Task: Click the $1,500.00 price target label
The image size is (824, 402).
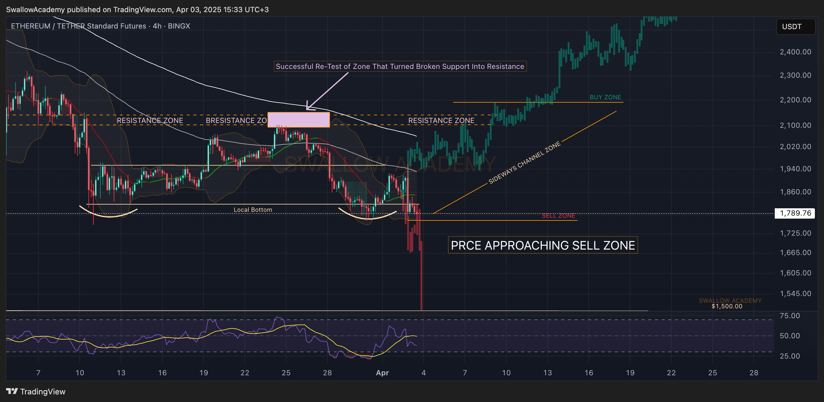Action: pyautogui.click(x=727, y=306)
